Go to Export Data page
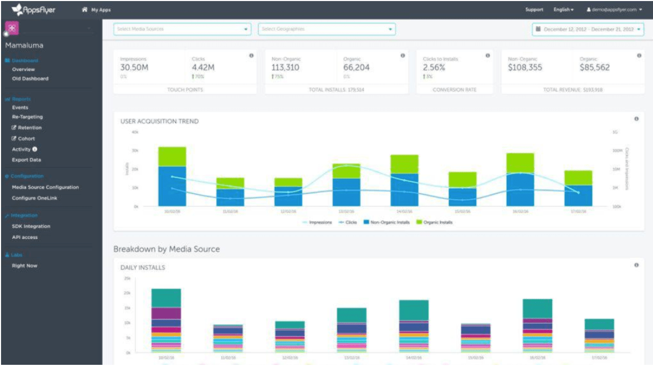Screen dimensions: 653x369 (26, 160)
